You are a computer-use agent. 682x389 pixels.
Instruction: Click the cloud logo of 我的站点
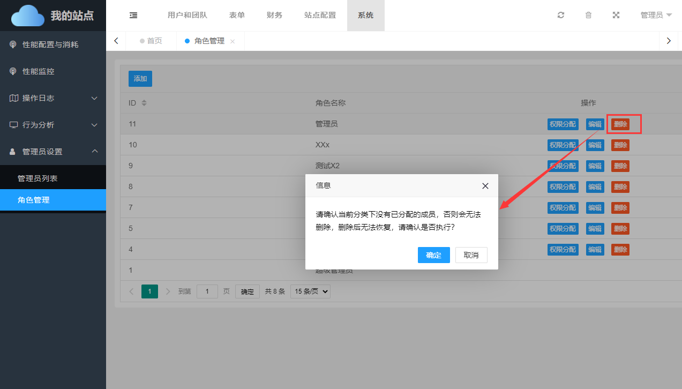[x=28, y=16]
